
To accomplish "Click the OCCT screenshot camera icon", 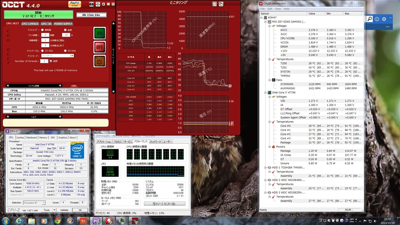I will [91, 4].
